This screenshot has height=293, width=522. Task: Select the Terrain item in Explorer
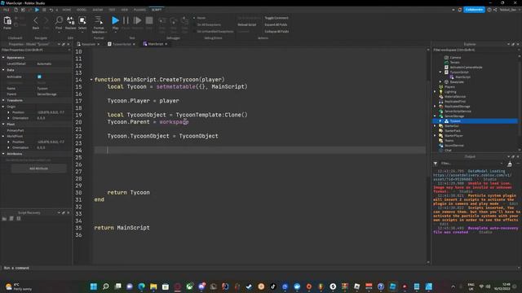pyautogui.click(x=455, y=63)
